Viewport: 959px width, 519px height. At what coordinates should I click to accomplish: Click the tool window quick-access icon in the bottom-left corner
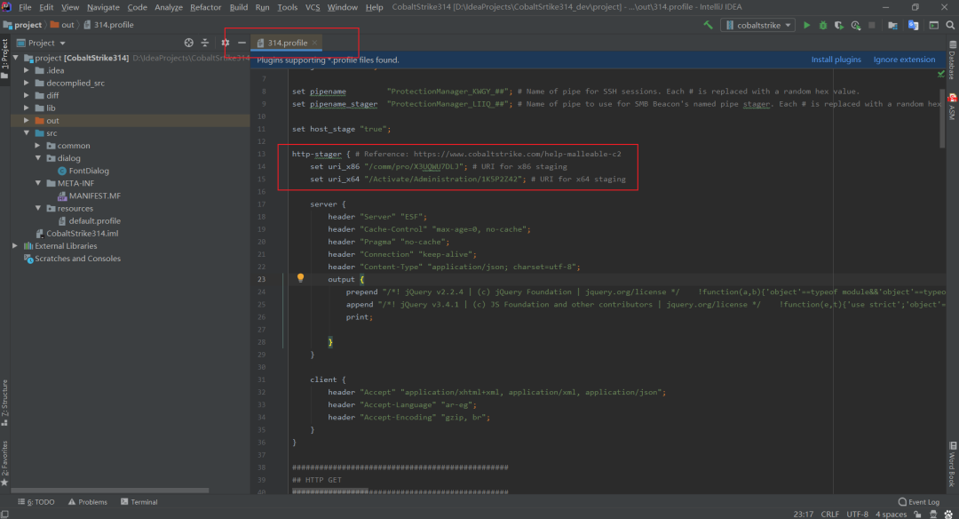point(5,514)
